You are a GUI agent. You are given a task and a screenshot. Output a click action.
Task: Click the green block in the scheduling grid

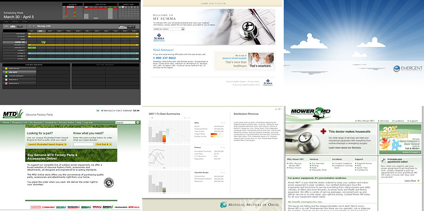(44, 42)
